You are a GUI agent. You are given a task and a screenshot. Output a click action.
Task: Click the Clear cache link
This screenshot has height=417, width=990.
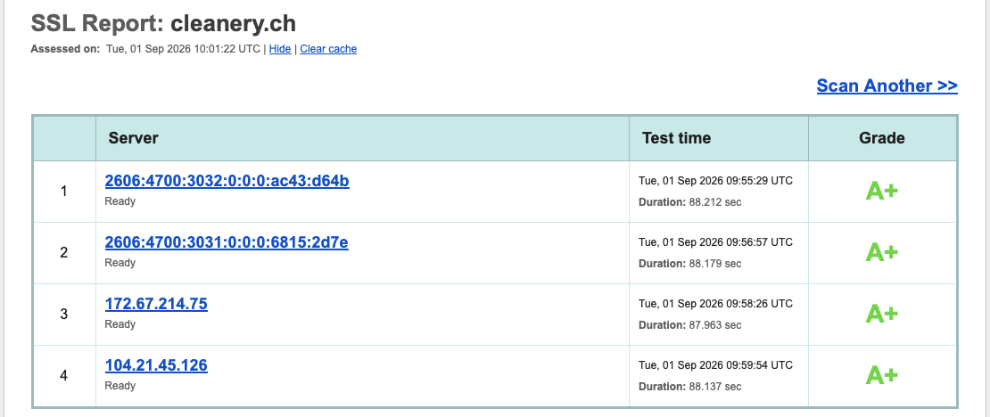tap(328, 49)
